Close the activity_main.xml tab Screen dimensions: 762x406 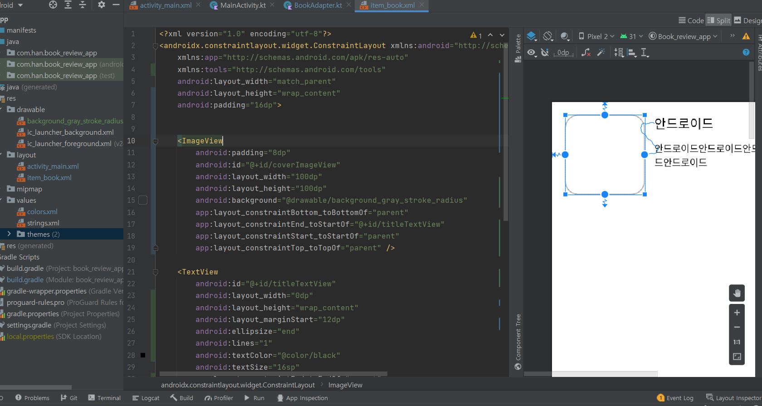pyautogui.click(x=199, y=5)
